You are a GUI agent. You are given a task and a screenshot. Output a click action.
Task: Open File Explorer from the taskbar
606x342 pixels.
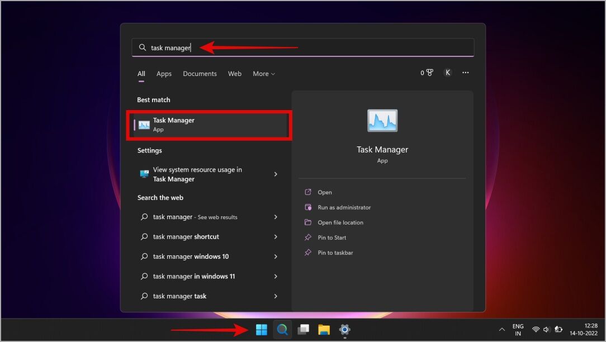324,330
